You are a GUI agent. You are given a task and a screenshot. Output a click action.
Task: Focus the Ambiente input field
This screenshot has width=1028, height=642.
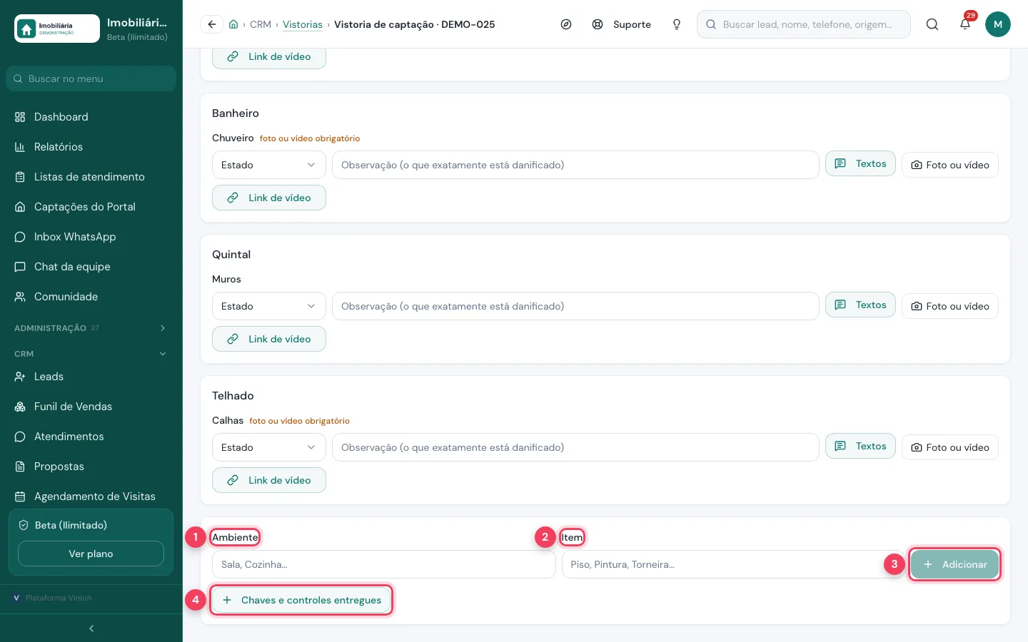[x=384, y=564]
